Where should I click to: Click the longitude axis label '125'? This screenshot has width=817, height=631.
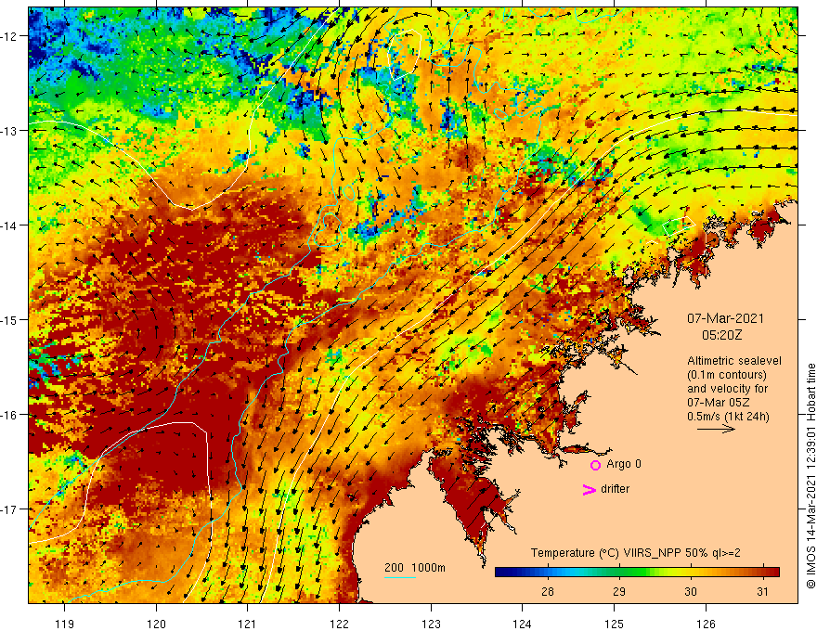615,624
